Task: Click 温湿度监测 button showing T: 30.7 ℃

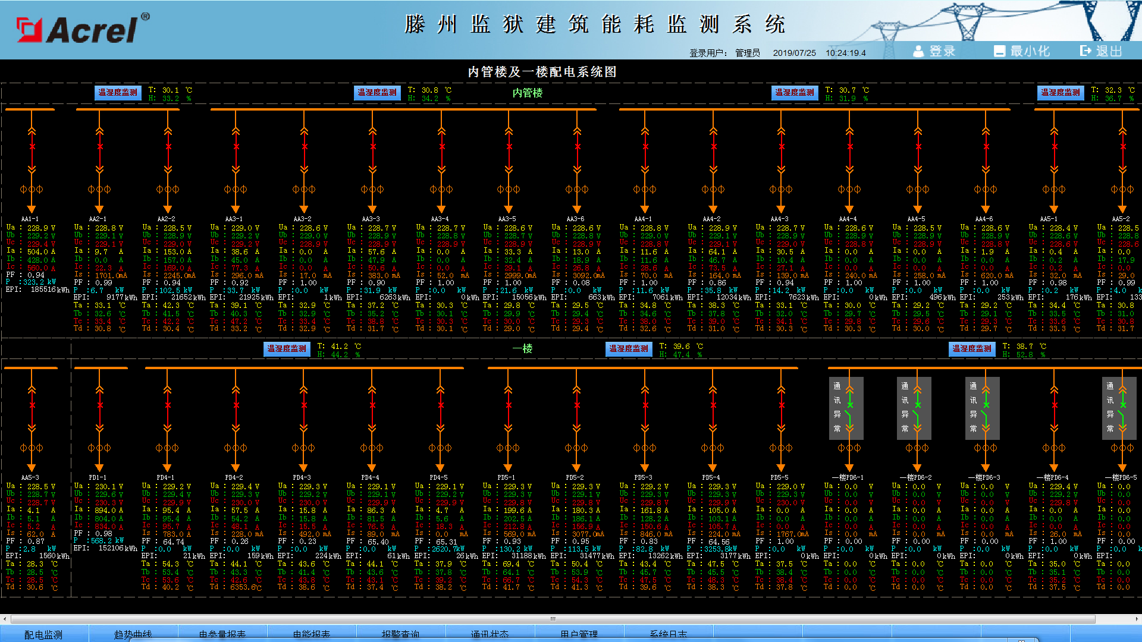Action: [x=795, y=93]
